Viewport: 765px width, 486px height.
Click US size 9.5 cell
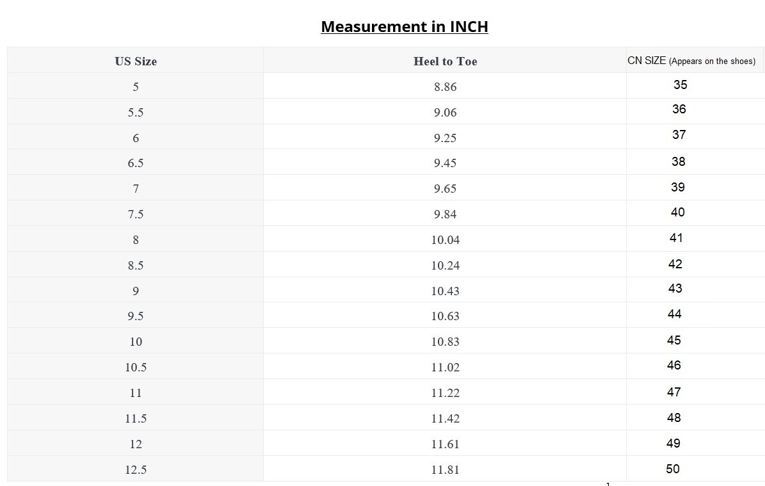(x=136, y=316)
